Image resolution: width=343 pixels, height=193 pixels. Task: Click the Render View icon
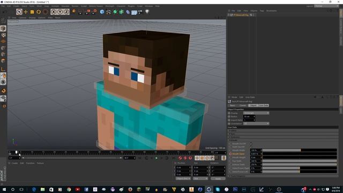click(x=80, y=12)
